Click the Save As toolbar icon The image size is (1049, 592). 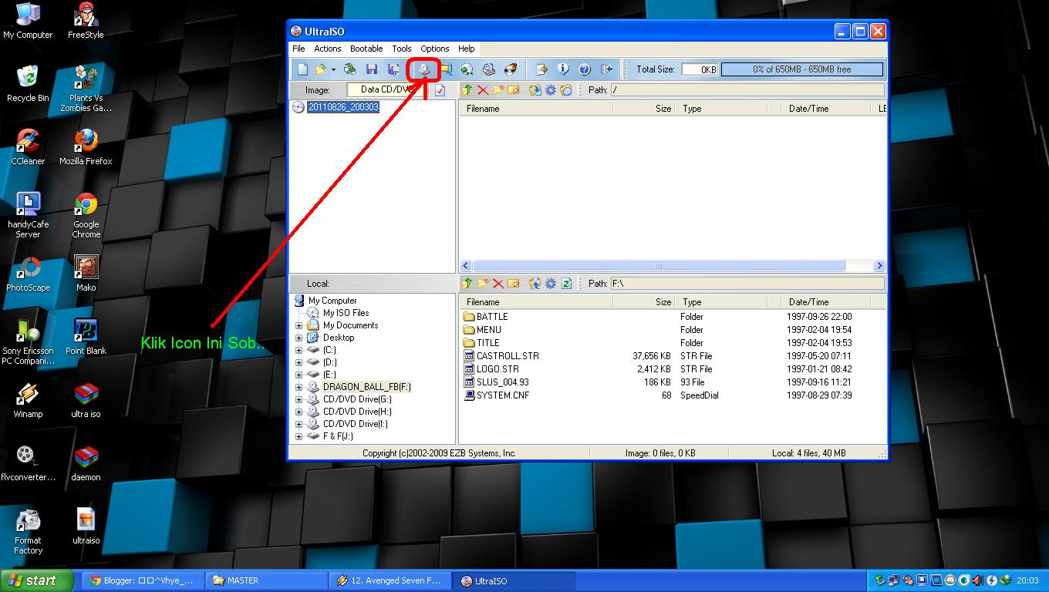393,69
